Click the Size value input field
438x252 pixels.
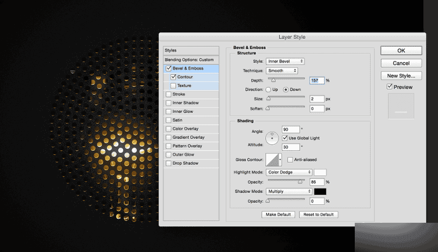click(x=317, y=99)
